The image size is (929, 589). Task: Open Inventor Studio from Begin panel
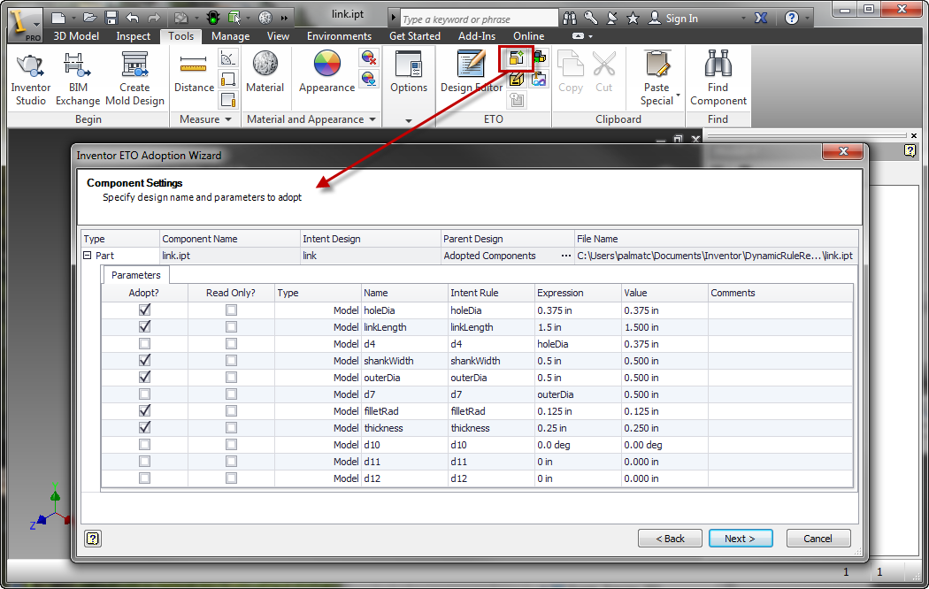[30, 79]
